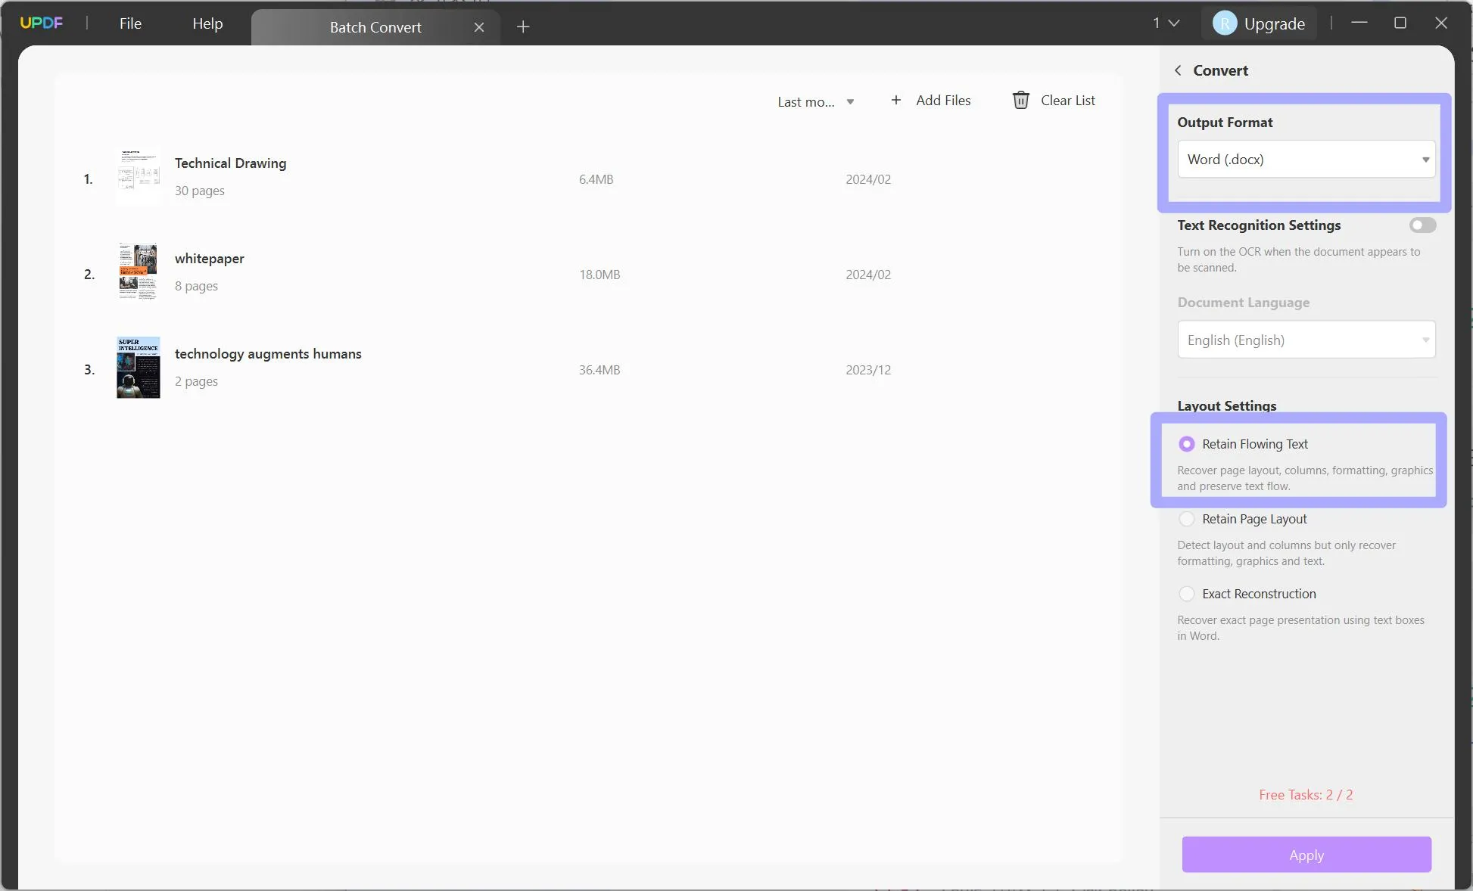Open the Help menu
Image resolution: width=1473 pixels, height=891 pixels.
[207, 23]
